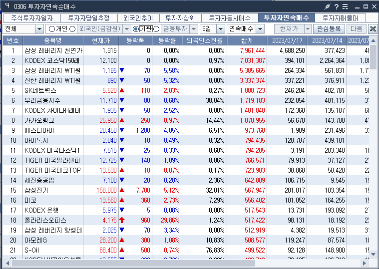This screenshot has height=269, width=379.
Task: Click the 등락폭 column header
Action: tap(135, 40)
